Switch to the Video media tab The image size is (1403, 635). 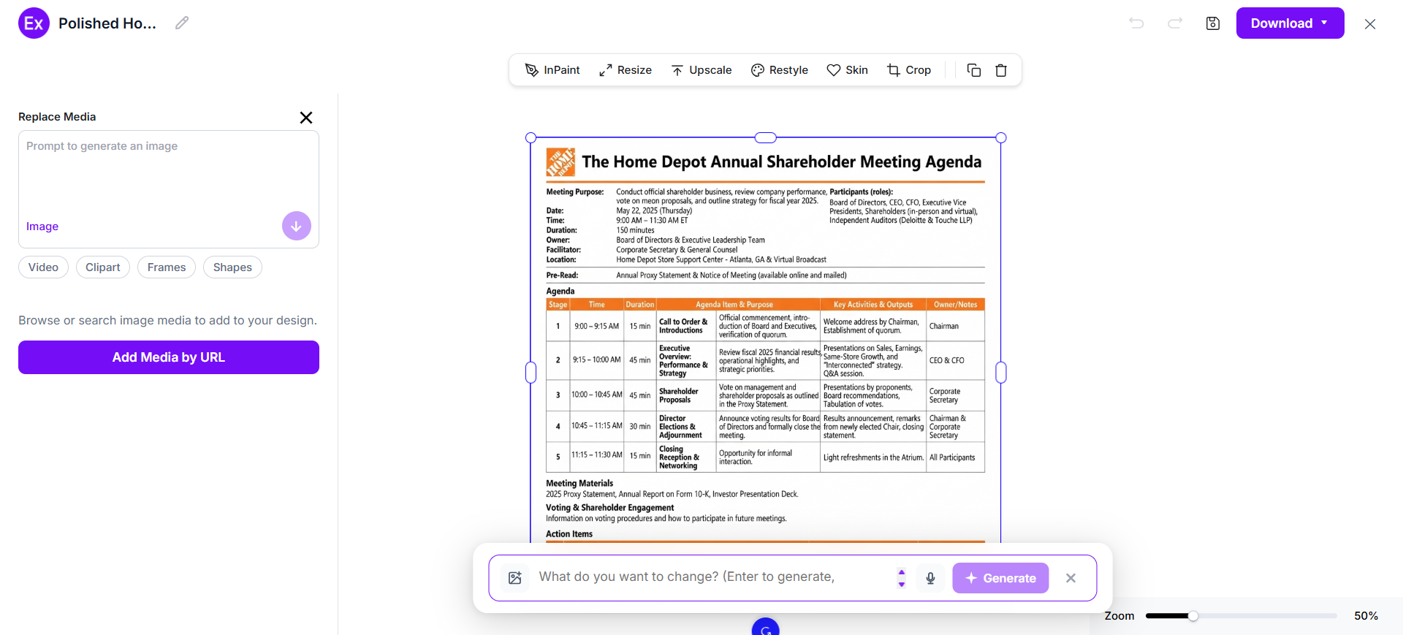pos(43,267)
